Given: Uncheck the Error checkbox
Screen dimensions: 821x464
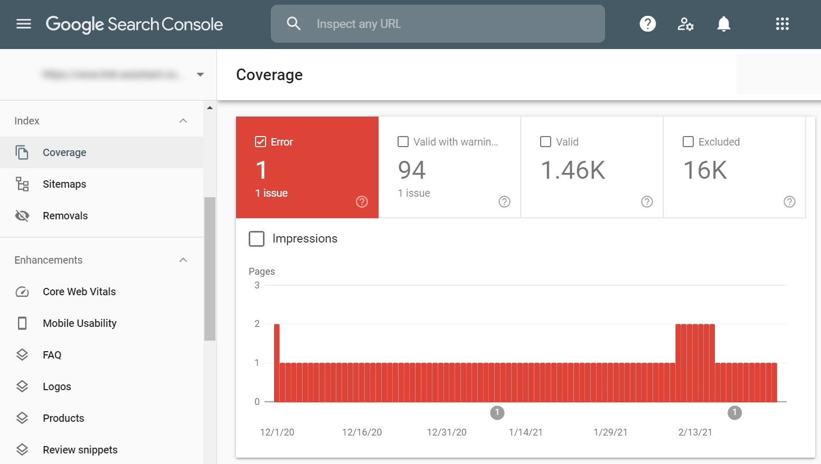Looking at the screenshot, I should click(260, 141).
